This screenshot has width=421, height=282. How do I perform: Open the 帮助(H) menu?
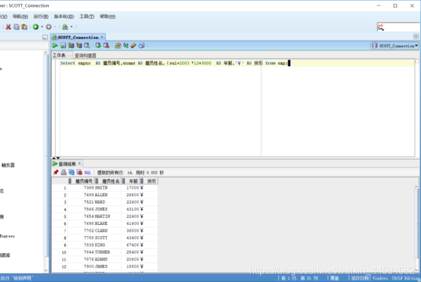108,16
